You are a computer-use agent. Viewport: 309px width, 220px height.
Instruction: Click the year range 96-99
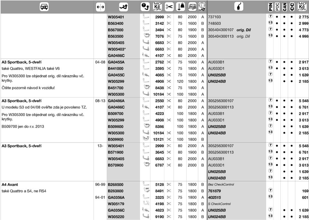click(x=100, y=185)
